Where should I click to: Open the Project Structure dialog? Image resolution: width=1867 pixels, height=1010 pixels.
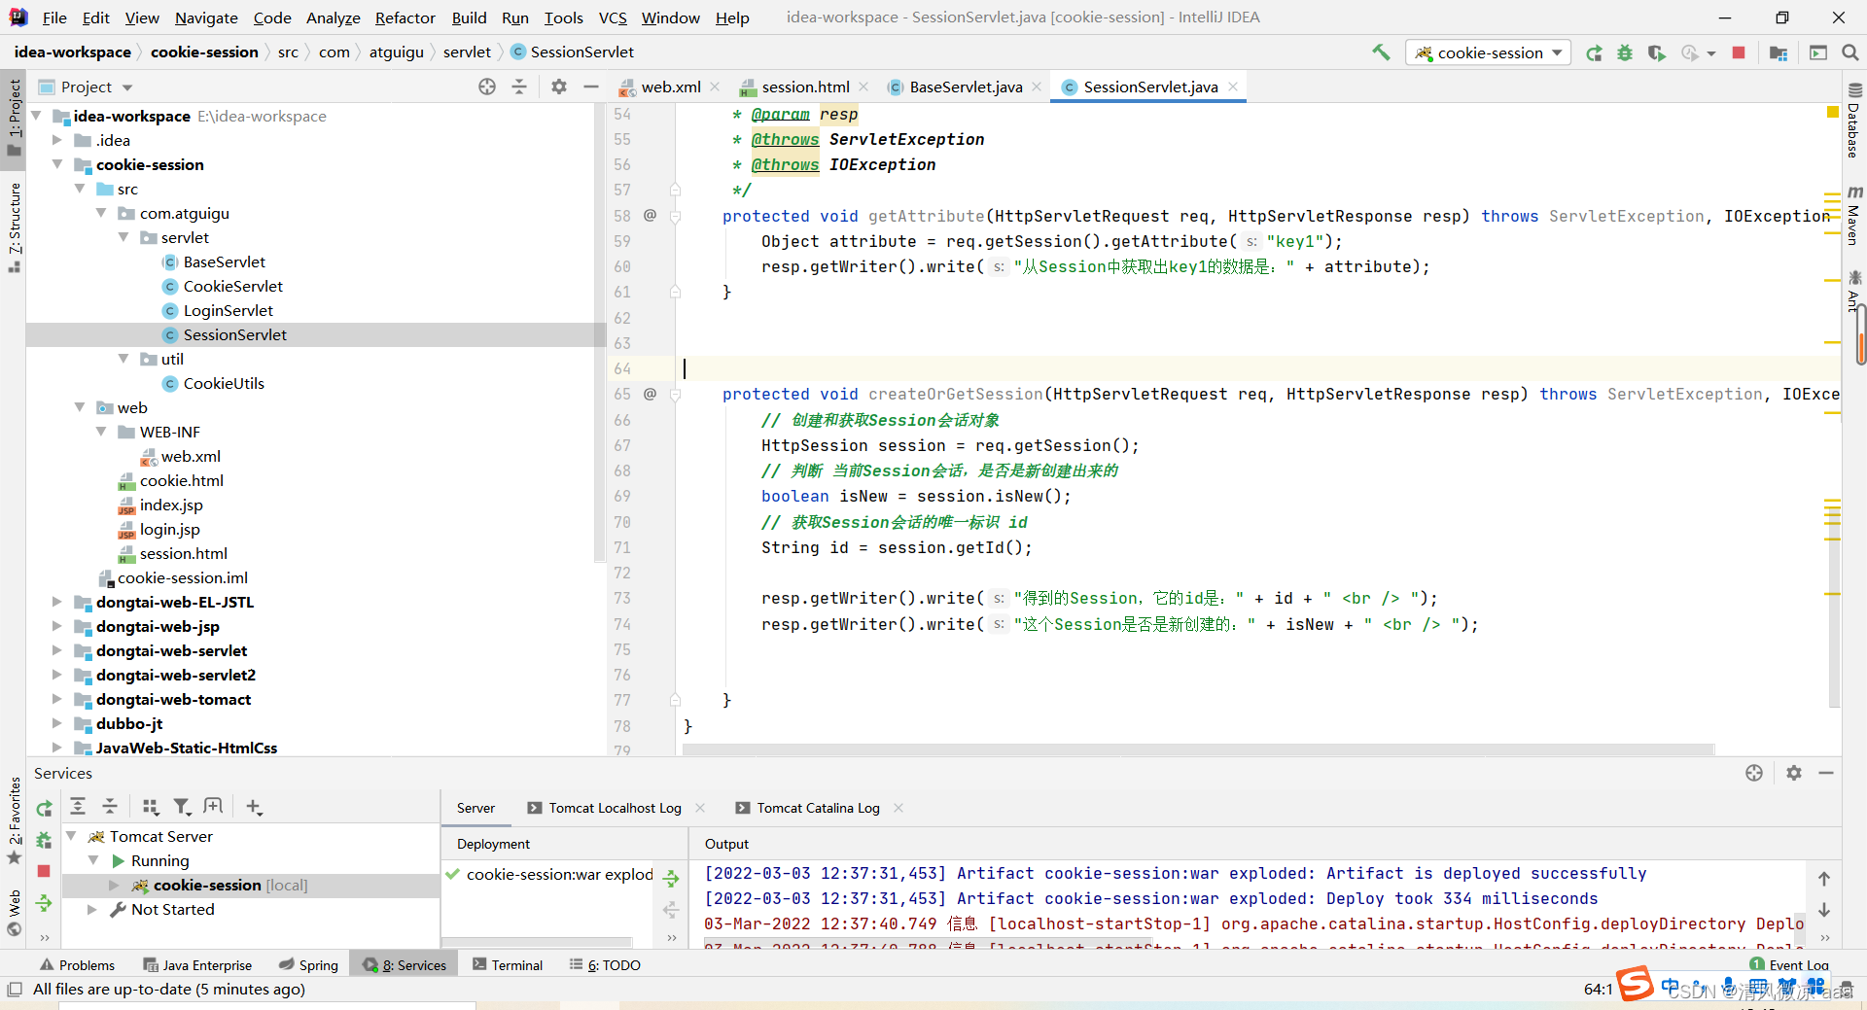tap(1779, 52)
